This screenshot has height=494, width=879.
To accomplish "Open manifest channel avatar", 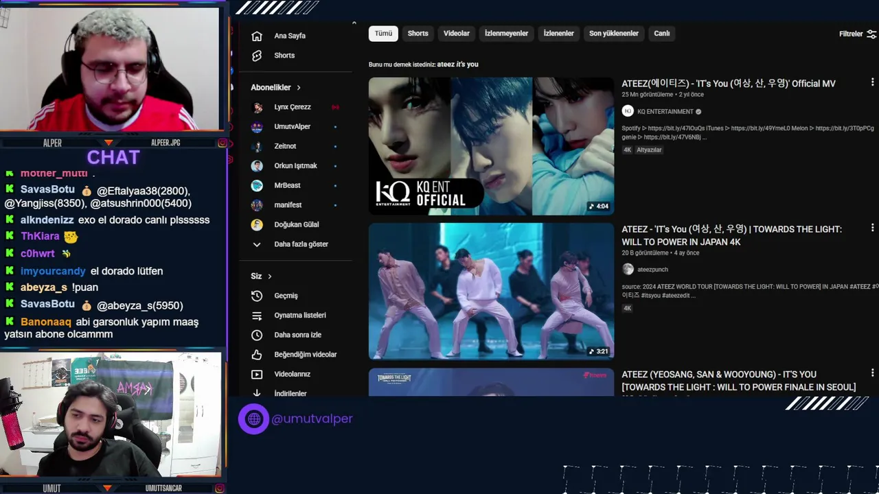I will click(257, 205).
